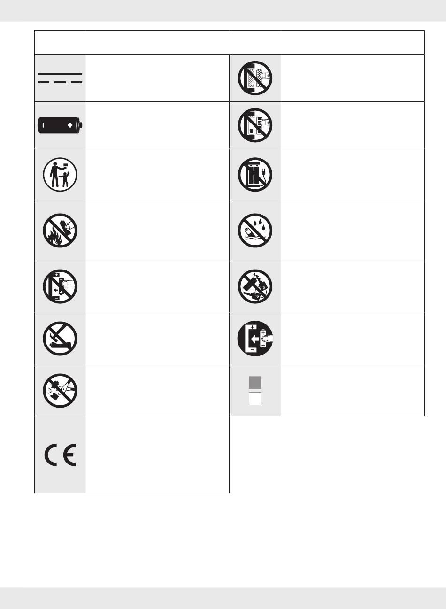Click the no-fire battery prohibition symbol
The image size is (446, 609).
pyautogui.click(x=60, y=231)
